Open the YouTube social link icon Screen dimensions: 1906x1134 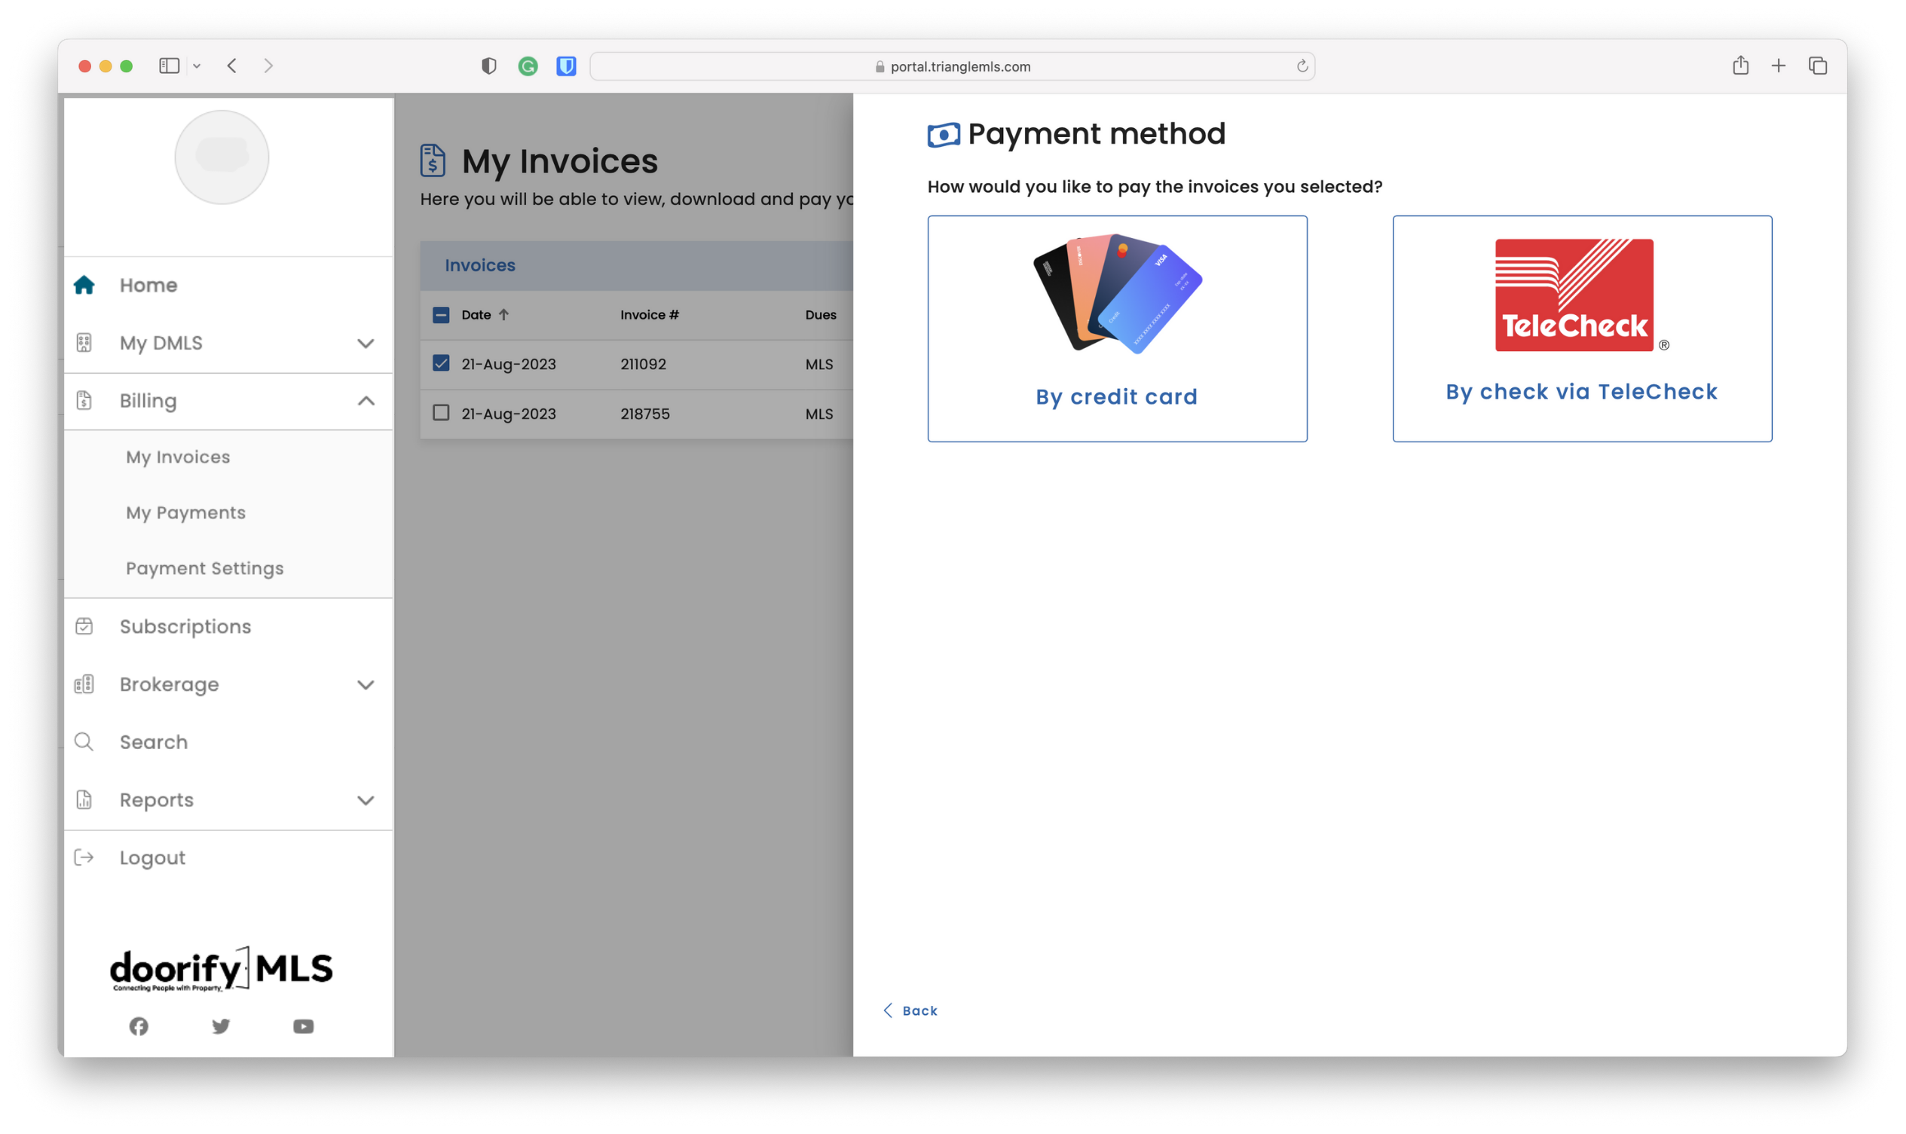click(304, 1025)
